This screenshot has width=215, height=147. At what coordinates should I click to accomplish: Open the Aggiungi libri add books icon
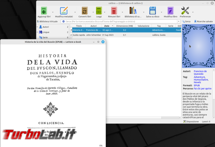(x=44, y=11)
